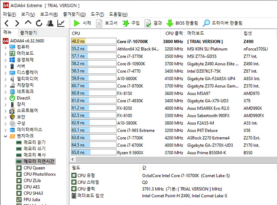Viewport: 277px width, 205px height.
Task: Expand the 운영체제 tree node
Action: coord(5,60)
